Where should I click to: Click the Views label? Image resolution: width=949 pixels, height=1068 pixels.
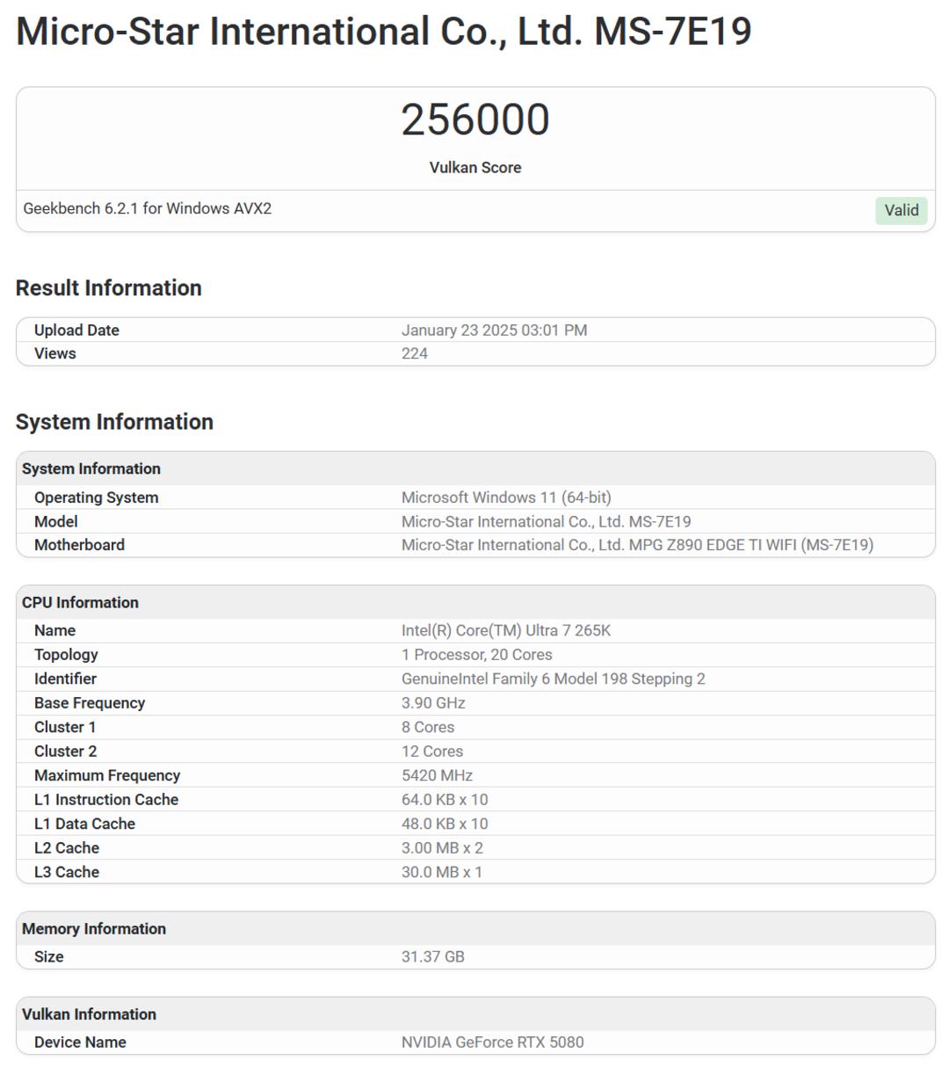55,353
